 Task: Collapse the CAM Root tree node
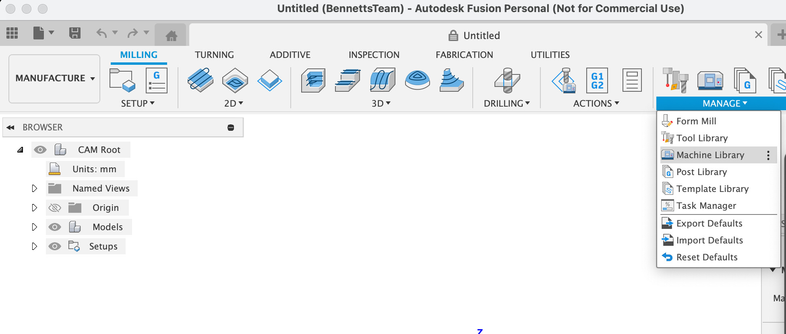[x=20, y=150]
